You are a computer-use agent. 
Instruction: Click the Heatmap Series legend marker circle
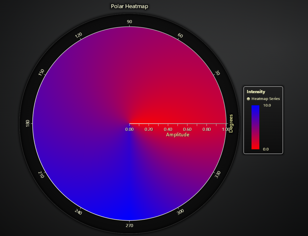(249, 99)
